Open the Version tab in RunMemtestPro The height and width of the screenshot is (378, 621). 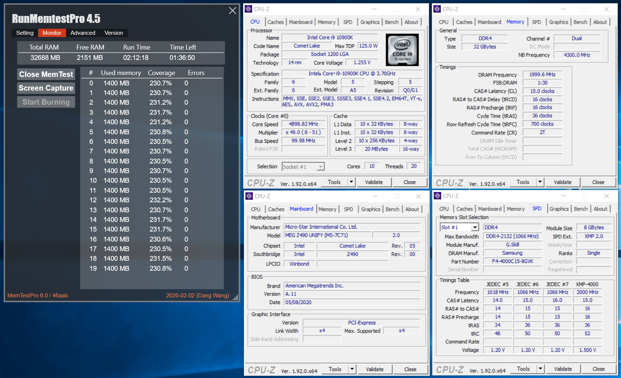click(x=114, y=33)
